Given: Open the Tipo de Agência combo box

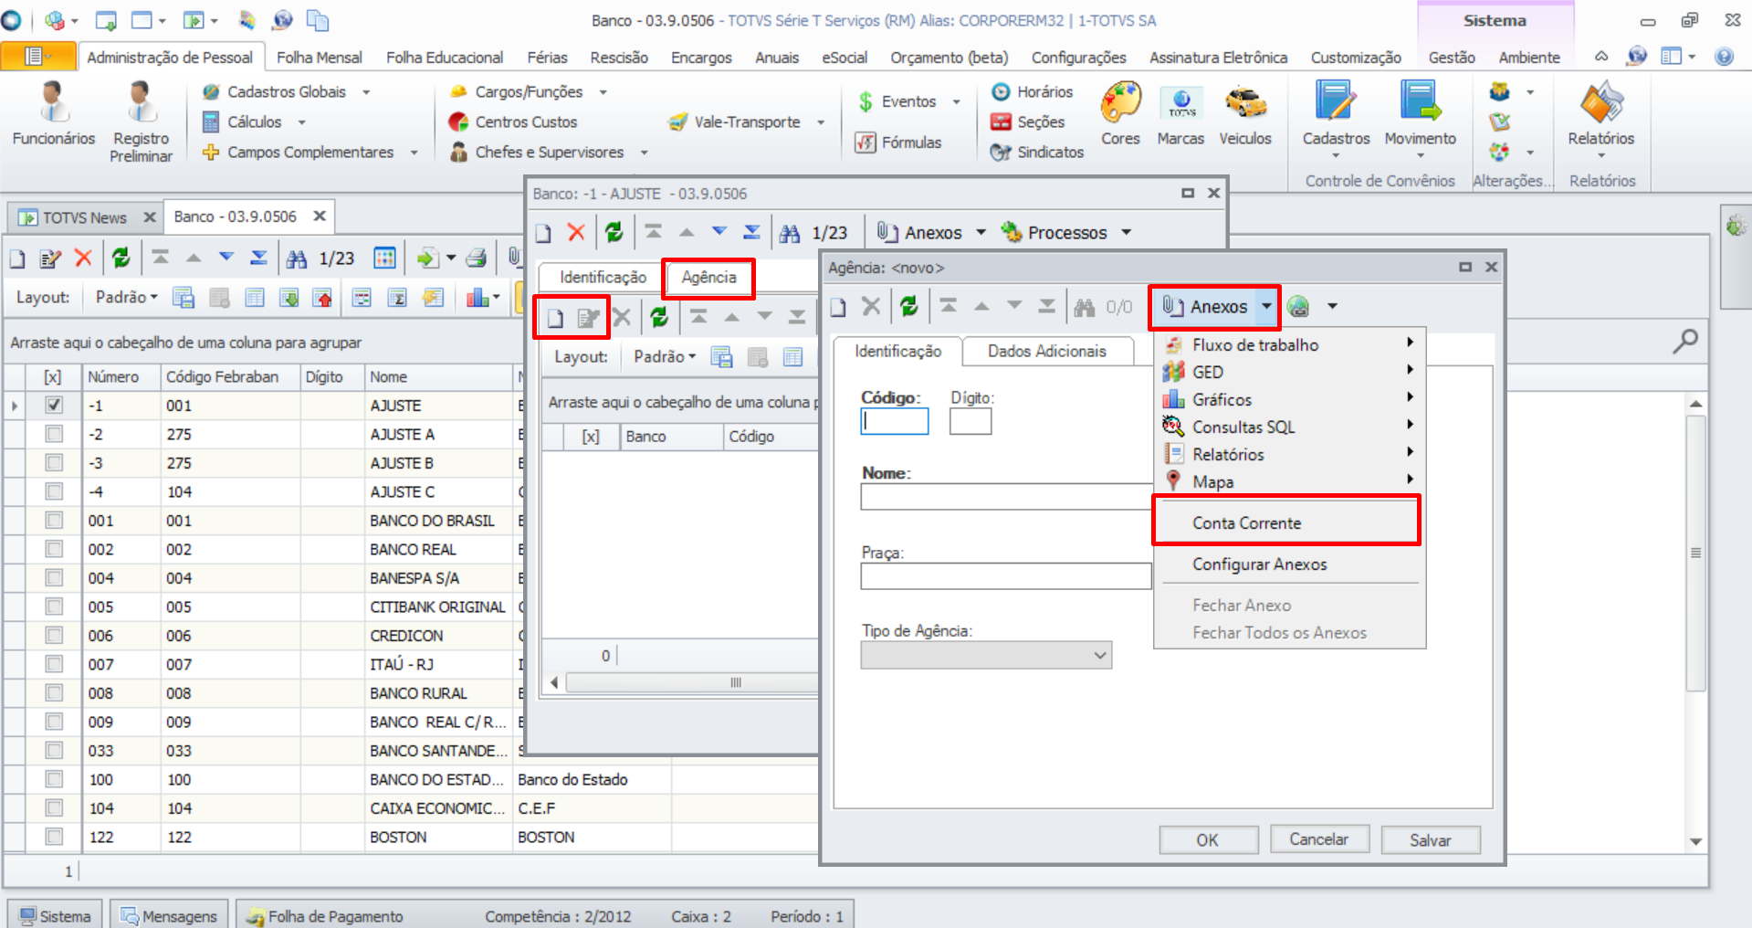Looking at the screenshot, I should coord(986,655).
